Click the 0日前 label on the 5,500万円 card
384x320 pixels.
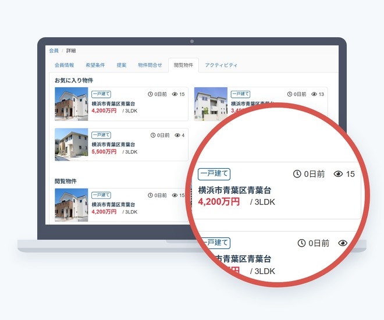point(163,135)
